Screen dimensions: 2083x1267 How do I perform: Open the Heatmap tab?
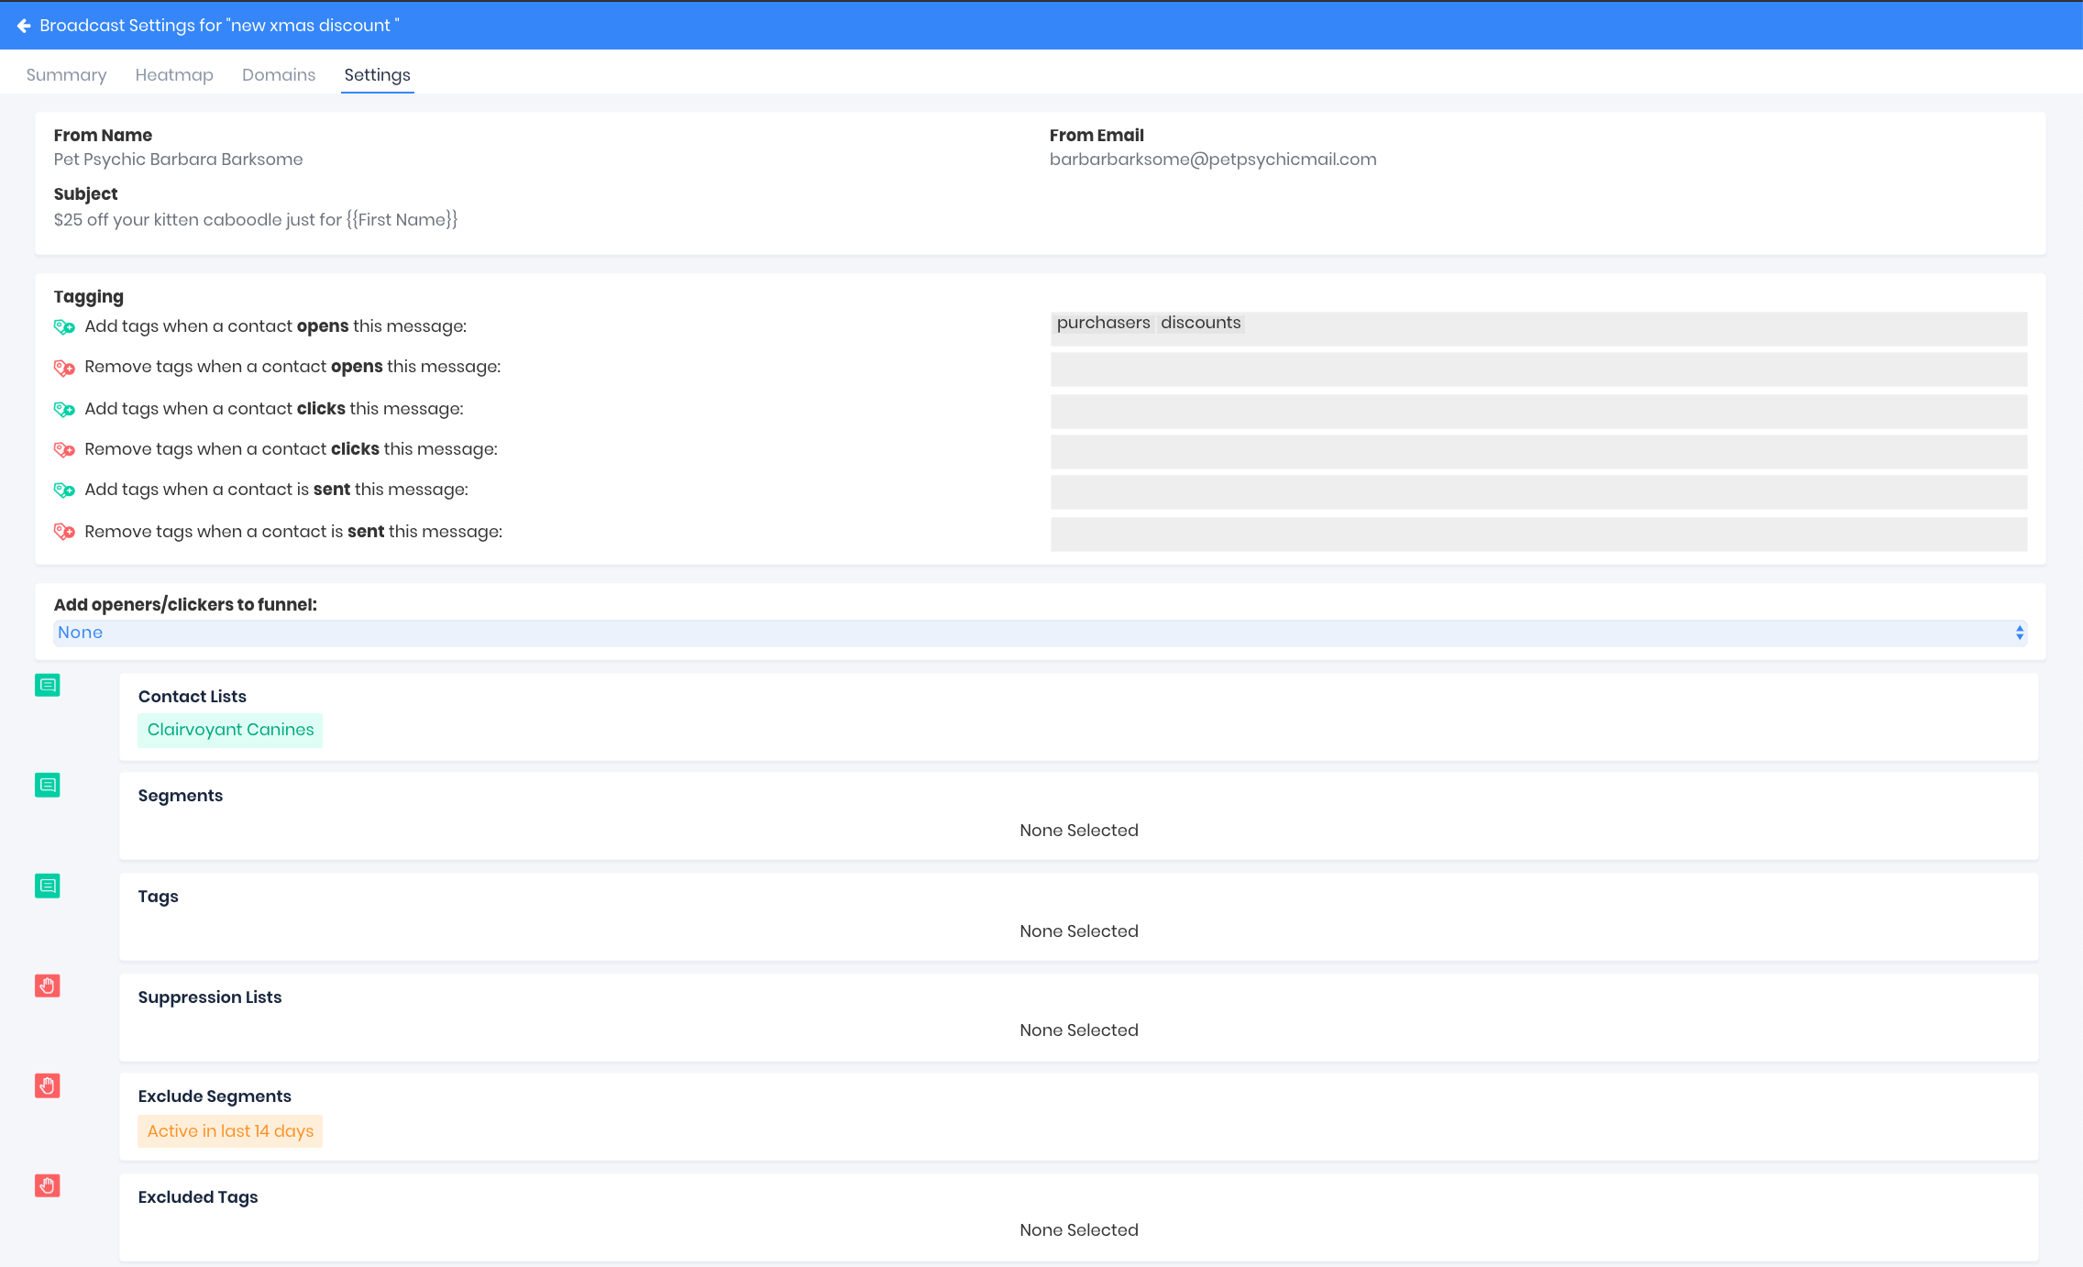(174, 75)
